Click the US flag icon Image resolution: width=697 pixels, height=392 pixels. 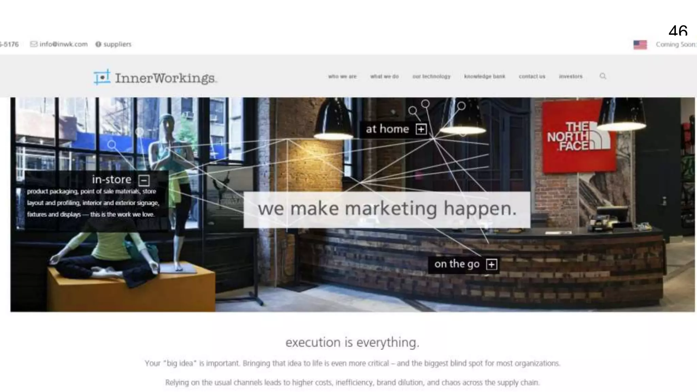pos(640,45)
